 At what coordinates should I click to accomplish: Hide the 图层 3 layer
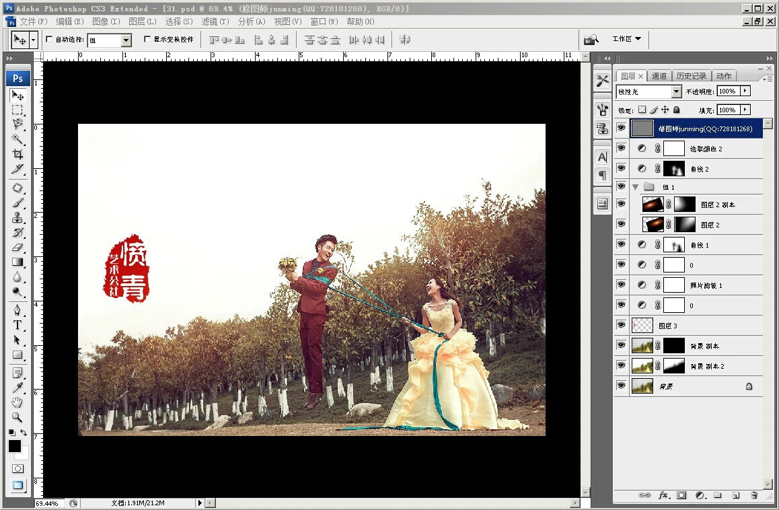[621, 325]
